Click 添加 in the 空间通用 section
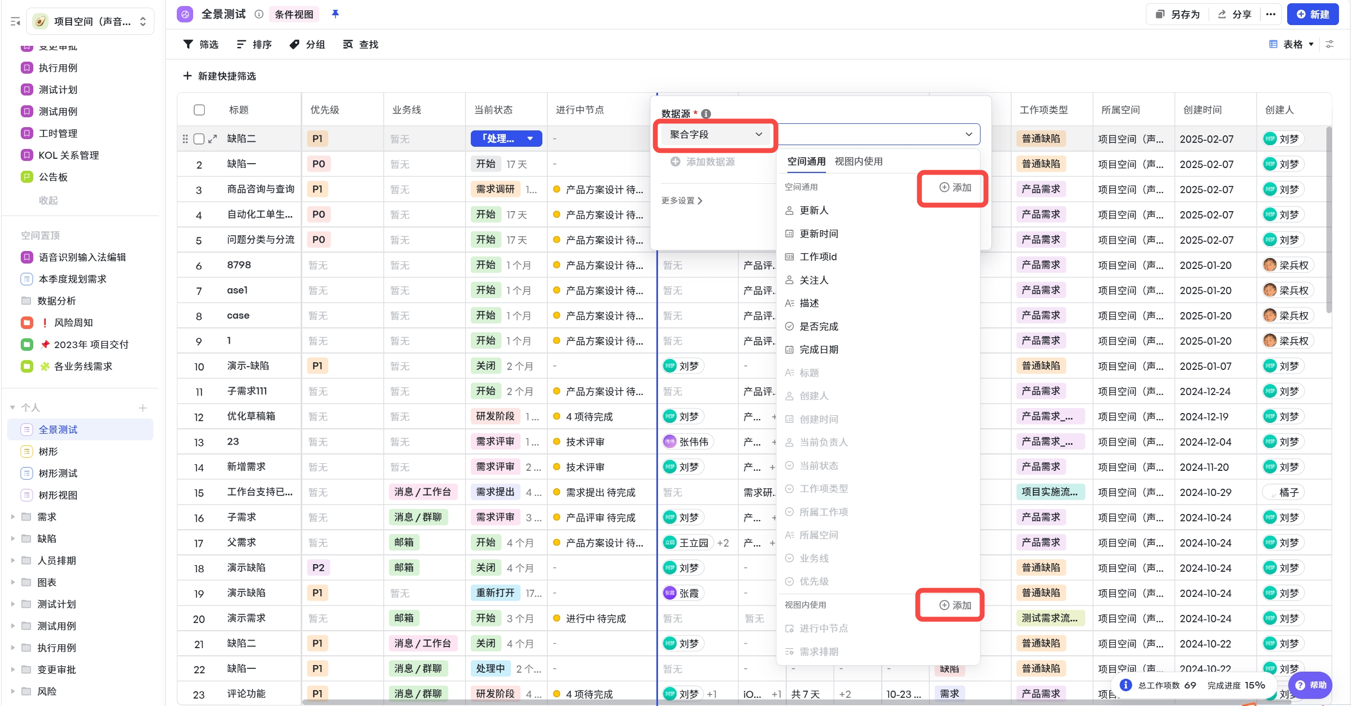The width and height of the screenshot is (1351, 706). tap(955, 188)
